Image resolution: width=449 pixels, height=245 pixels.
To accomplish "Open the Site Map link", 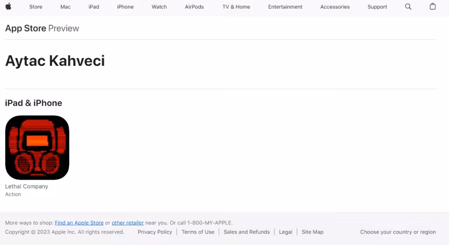I will (x=312, y=232).
